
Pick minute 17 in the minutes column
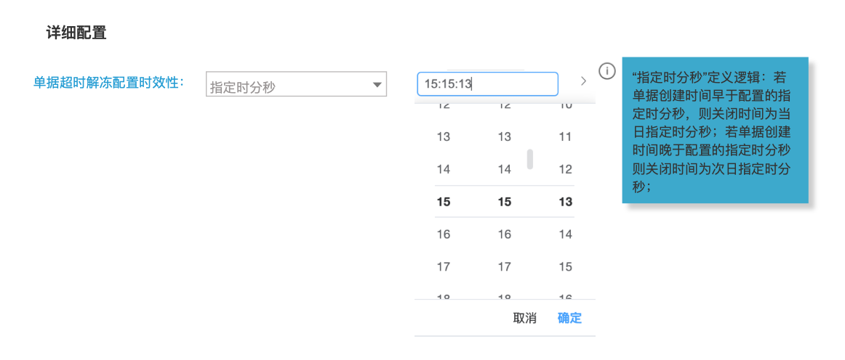pos(504,266)
